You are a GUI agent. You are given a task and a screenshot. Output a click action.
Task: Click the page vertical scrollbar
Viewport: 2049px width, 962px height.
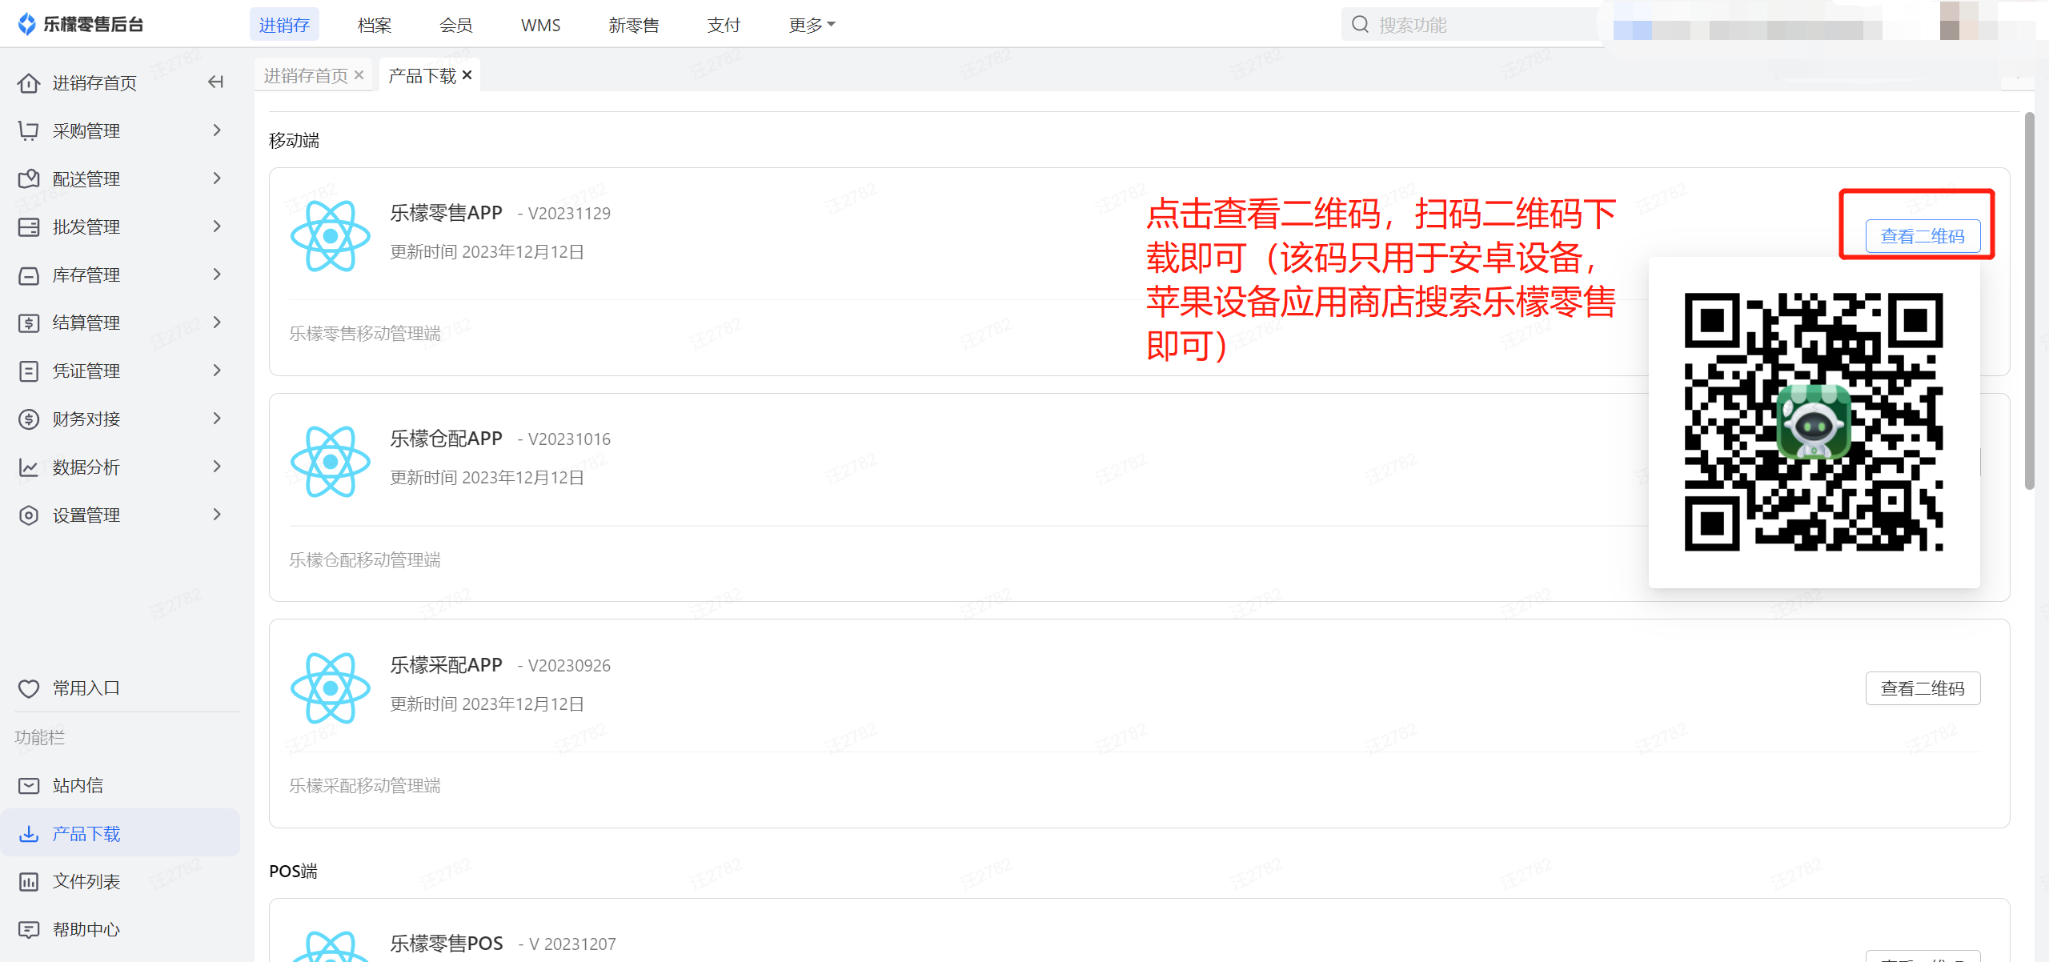pos(2029,300)
